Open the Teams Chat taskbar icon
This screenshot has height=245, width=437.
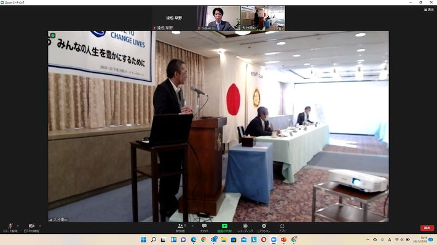tap(183, 239)
